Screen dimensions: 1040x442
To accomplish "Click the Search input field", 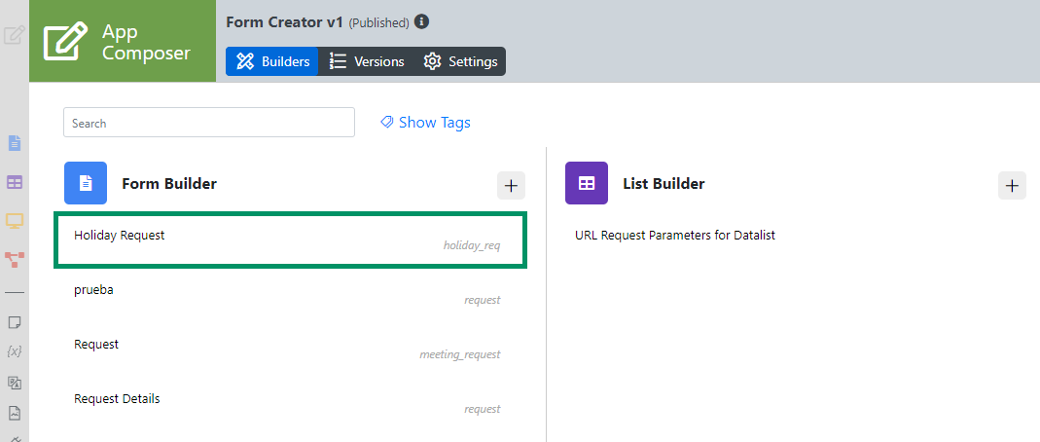I will 209,123.
